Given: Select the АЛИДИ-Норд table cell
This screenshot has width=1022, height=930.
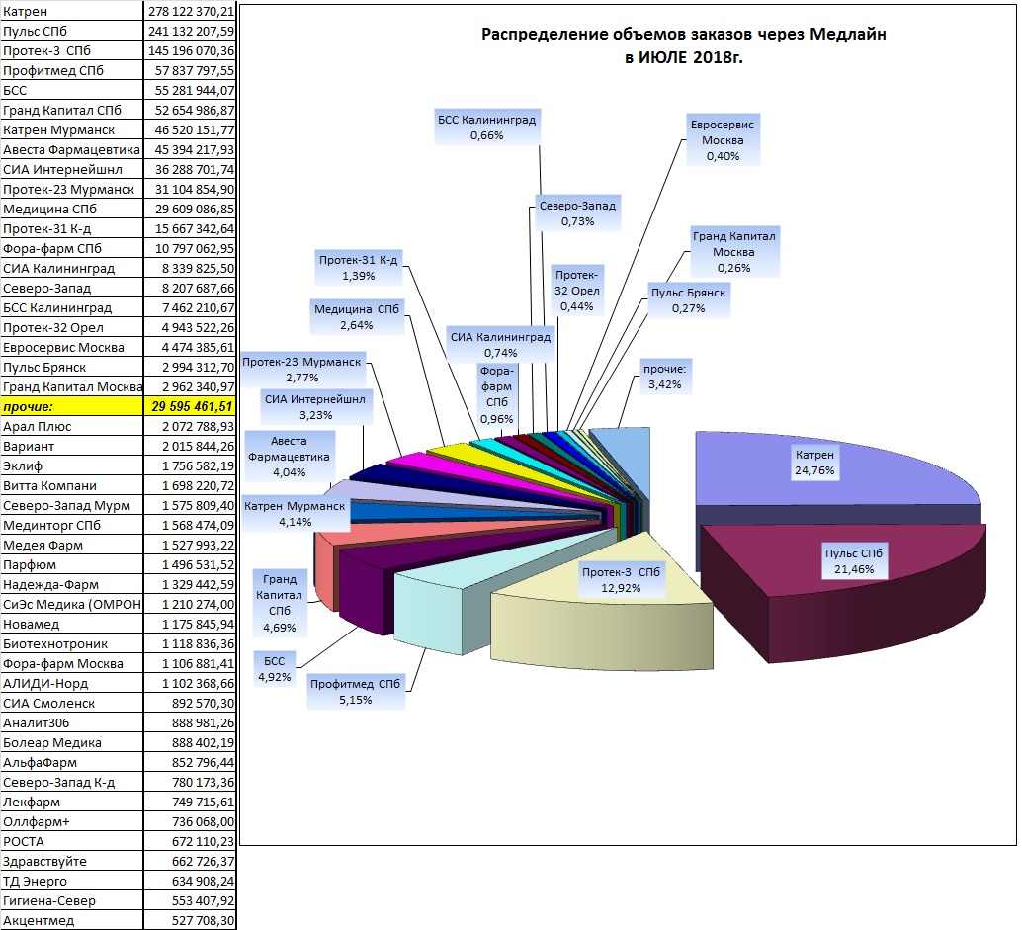Looking at the screenshot, I should (x=72, y=684).
